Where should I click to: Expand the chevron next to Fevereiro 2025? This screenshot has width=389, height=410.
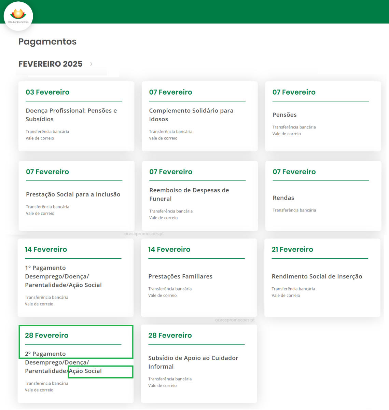tap(91, 64)
